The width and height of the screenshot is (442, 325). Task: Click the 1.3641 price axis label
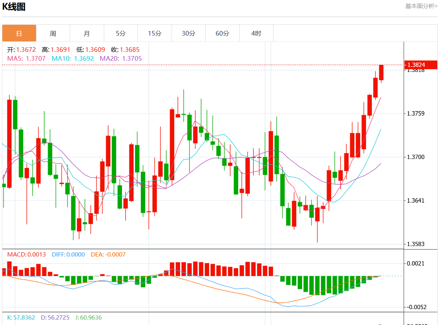point(416,200)
